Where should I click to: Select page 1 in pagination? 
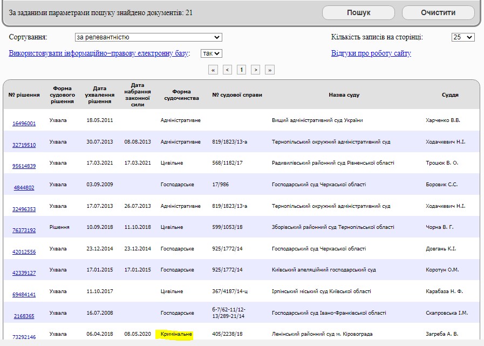[x=242, y=70]
